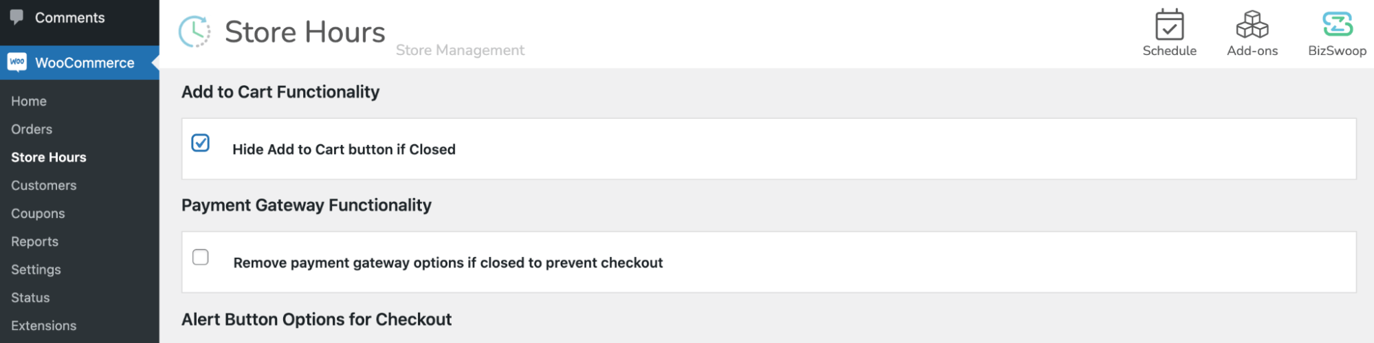Open the Home submenu item
The width and height of the screenshot is (1374, 343).
[x=29, y=101]
